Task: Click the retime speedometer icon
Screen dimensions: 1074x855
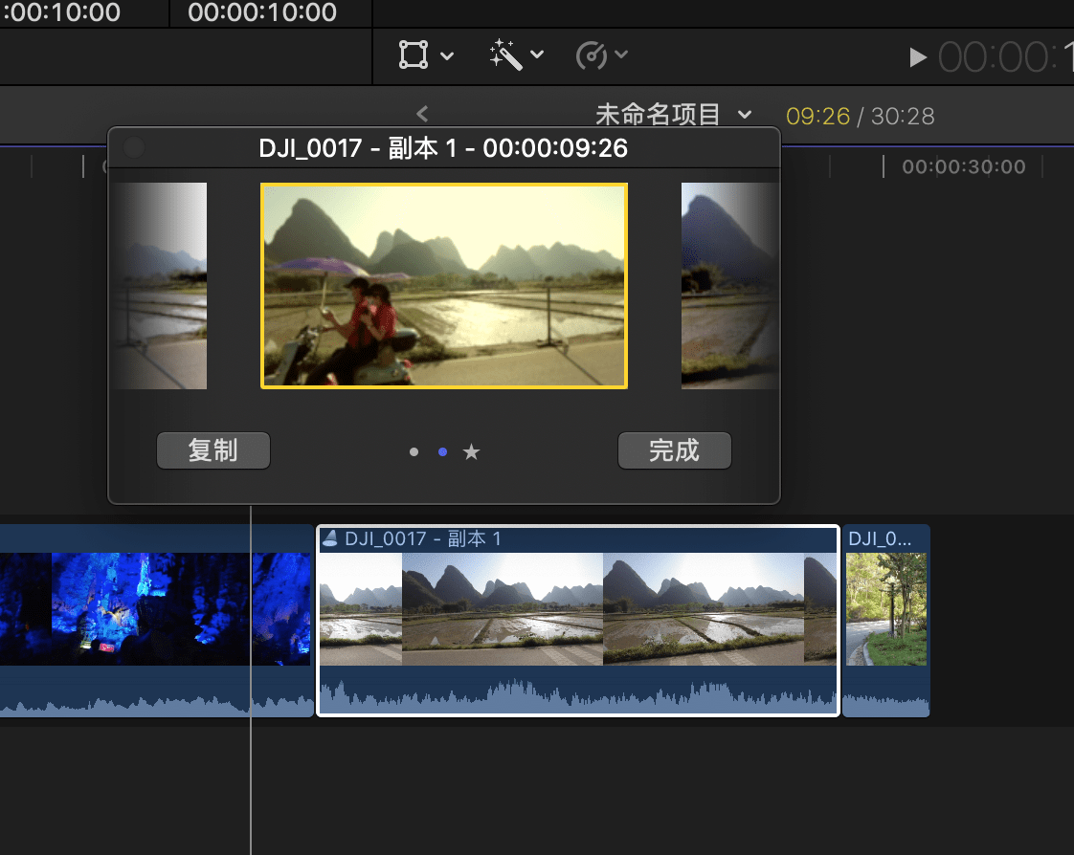Action: [591, 55]
